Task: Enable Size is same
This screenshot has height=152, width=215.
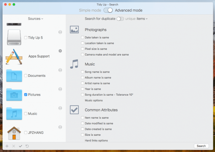Action: click(83, 135)
